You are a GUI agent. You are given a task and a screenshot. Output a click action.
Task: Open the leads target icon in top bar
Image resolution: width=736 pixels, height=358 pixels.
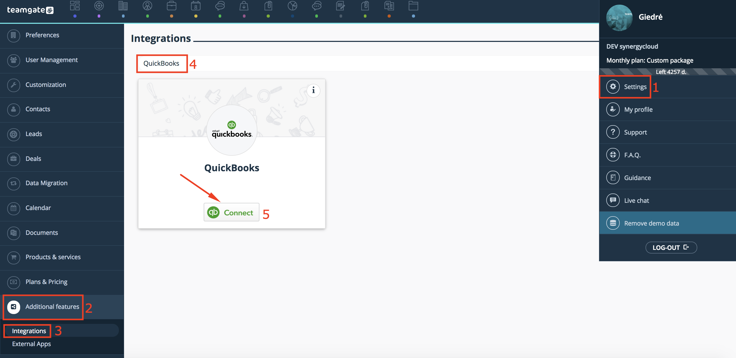[99, 6]
